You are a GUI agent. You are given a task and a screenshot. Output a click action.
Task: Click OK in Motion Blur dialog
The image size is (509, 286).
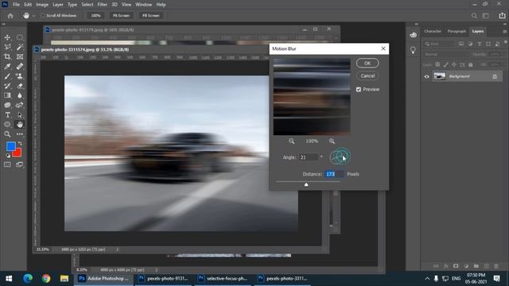coord(367,63)
